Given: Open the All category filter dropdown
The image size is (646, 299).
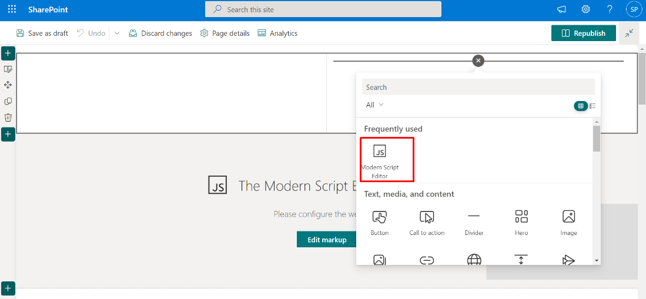Looking at the screenshot, I should click(374, 105).
